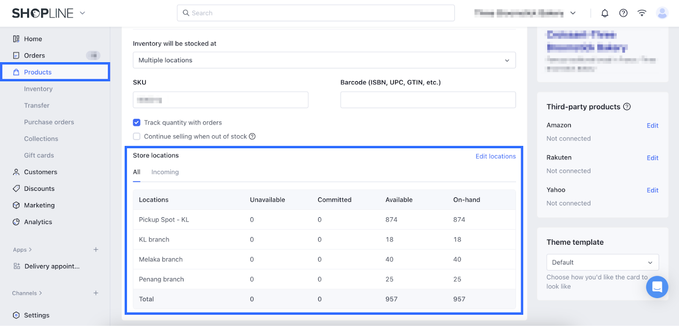Click the notification bell icon

pyautogui.click(x=605, y=13)
